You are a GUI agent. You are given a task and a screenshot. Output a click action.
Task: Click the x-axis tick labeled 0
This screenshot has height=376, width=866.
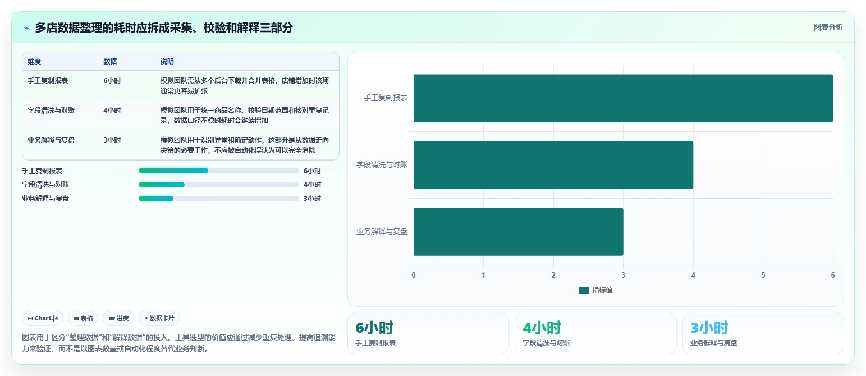point(414,275)
